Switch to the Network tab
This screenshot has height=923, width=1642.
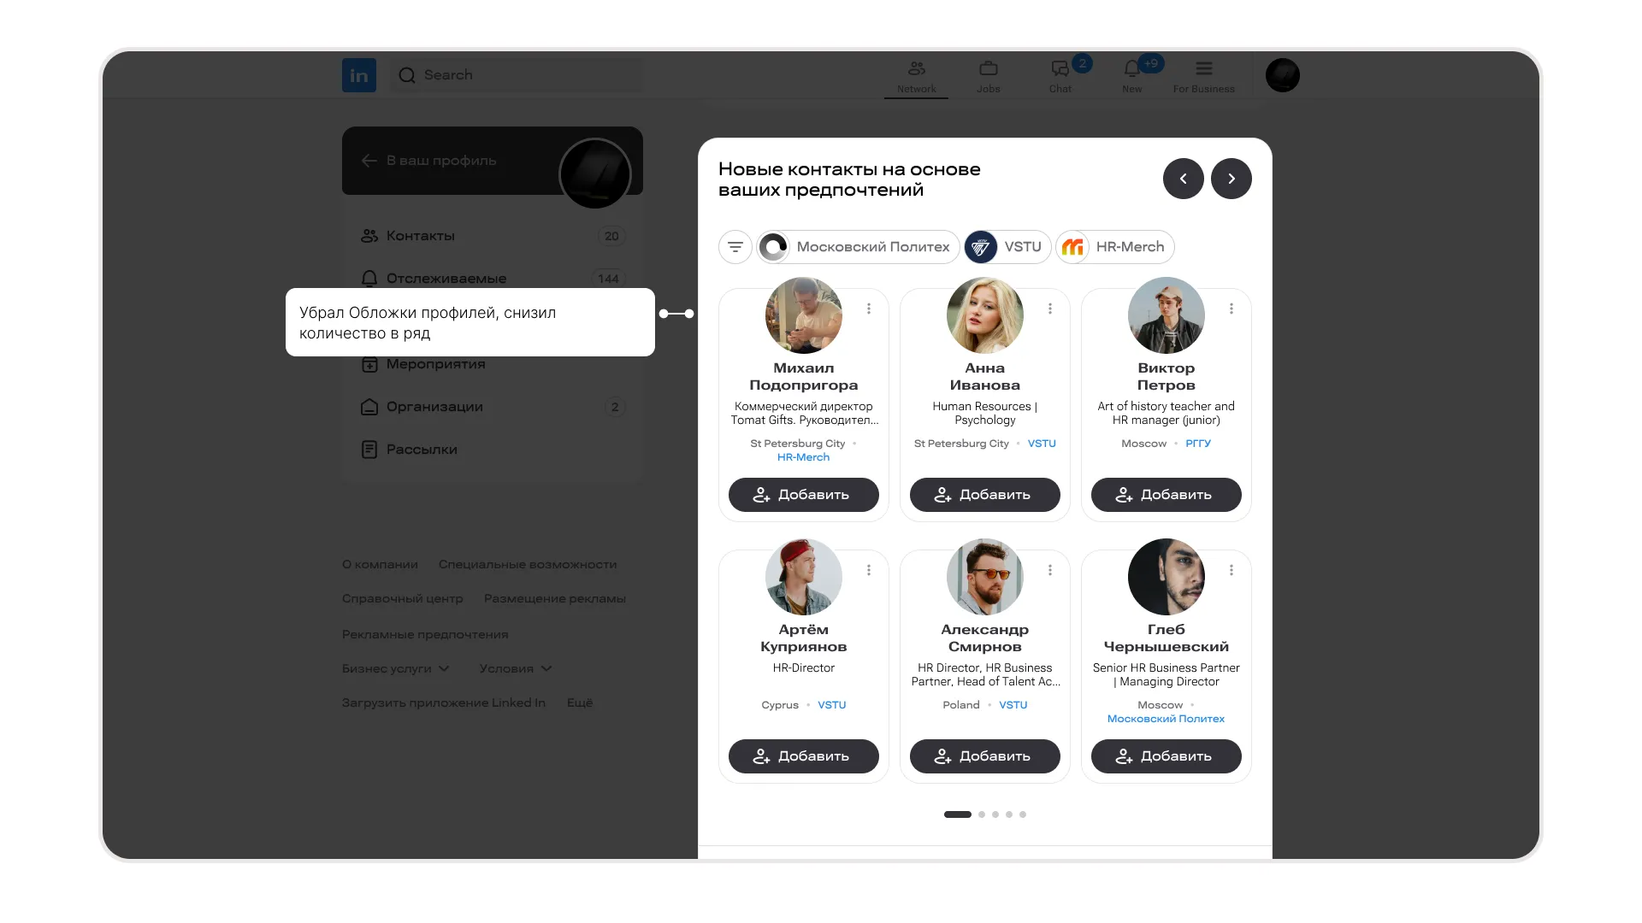(916, 75)
